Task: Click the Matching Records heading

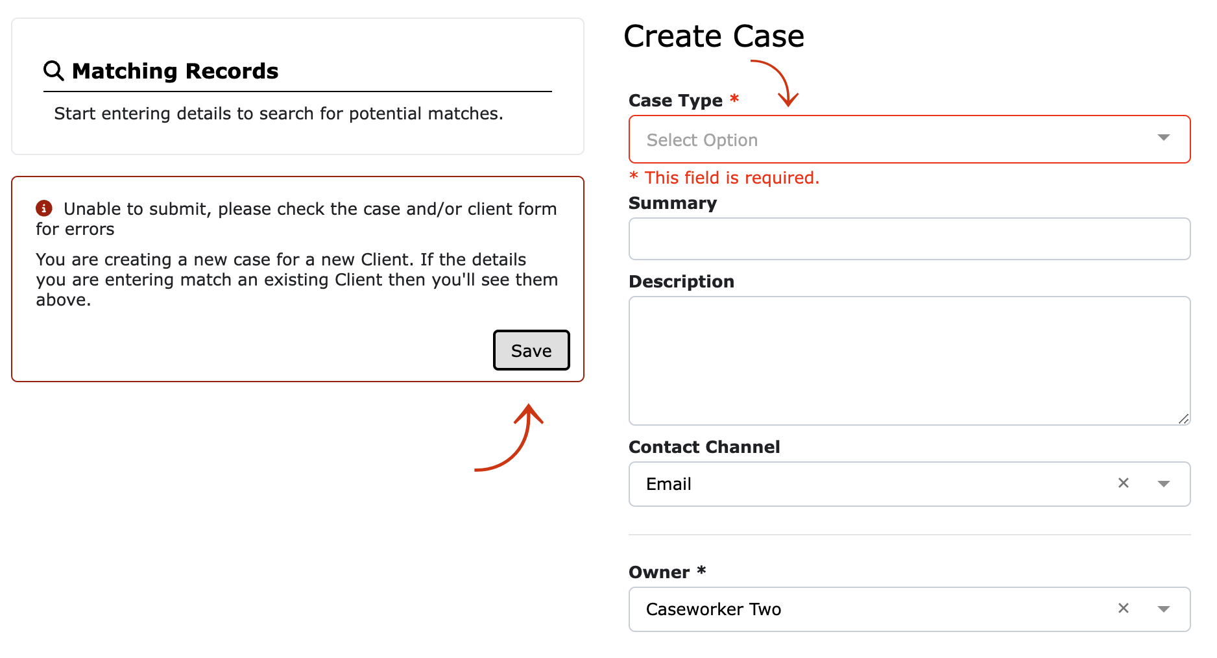Action: pyautogui.click(x=175, y=71)
